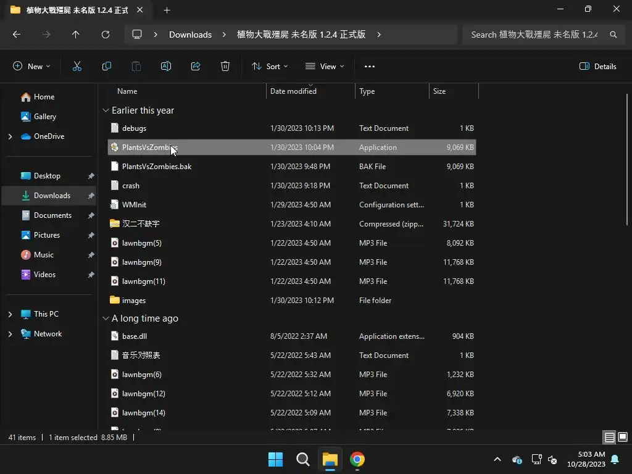Select base.dll file
The height and width of the screenshot is (474, 632).
tap(292, 336)
